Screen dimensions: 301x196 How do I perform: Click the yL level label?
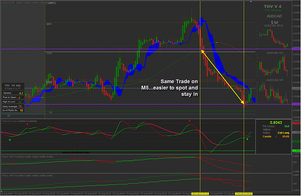pos(9,116)
